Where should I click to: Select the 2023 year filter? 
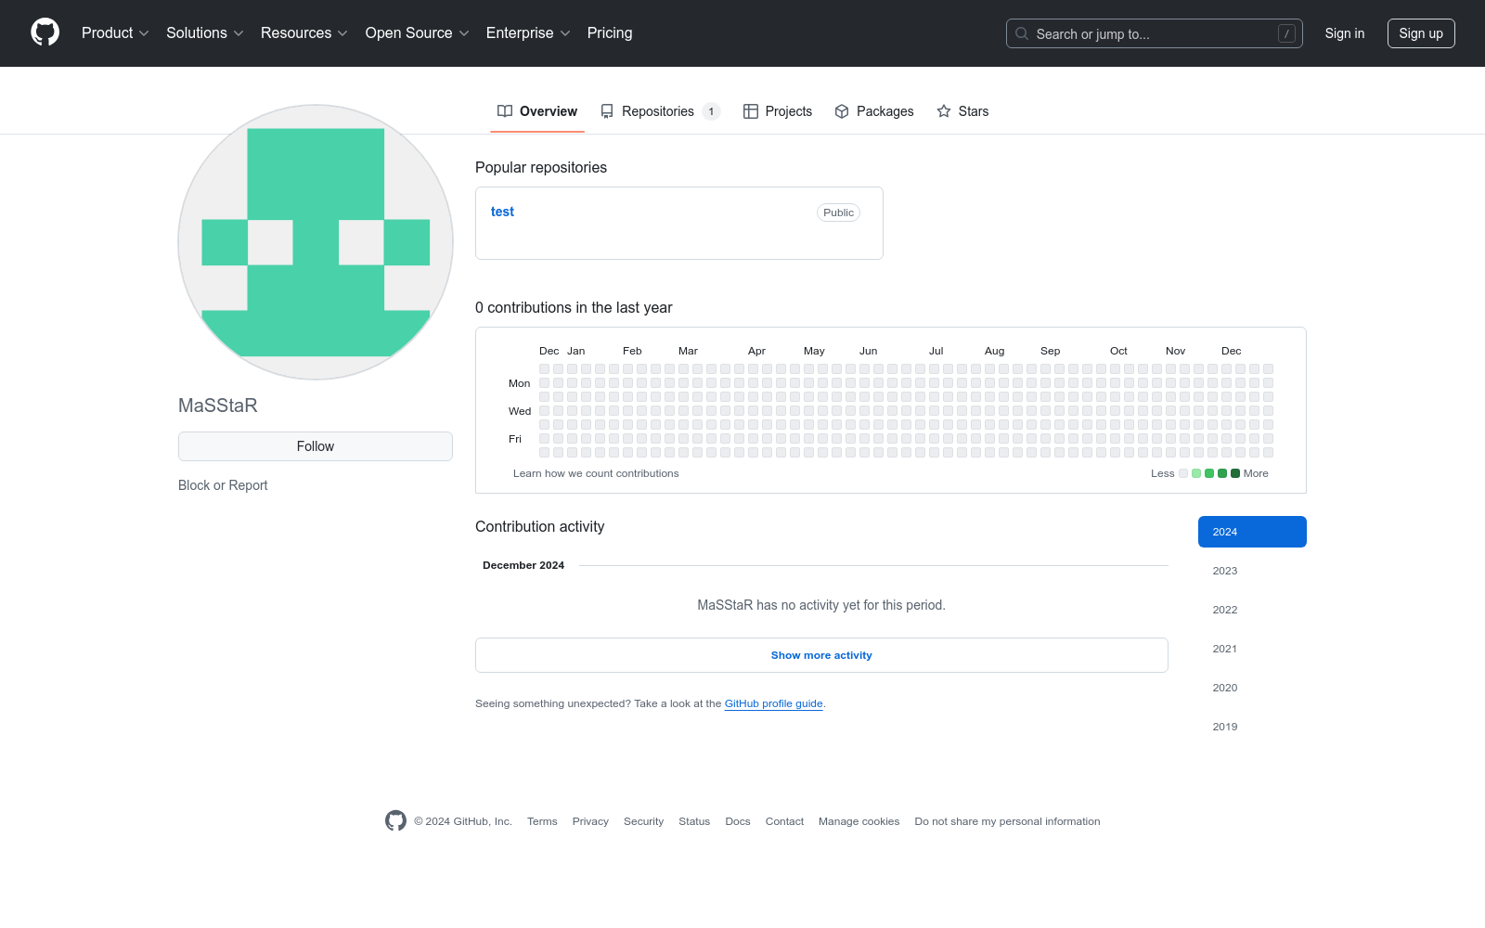point(1252,571)
